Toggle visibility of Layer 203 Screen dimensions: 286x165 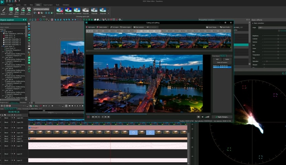(1, 118)
